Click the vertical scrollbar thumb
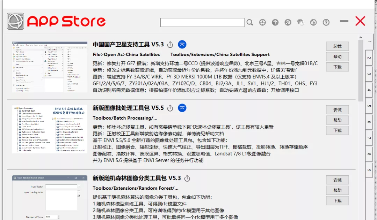This screenshot has height=220, width=377. [x=361, y=71]
